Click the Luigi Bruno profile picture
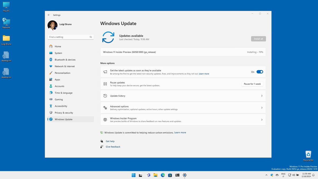318x179 pixels. click(52, 25)
